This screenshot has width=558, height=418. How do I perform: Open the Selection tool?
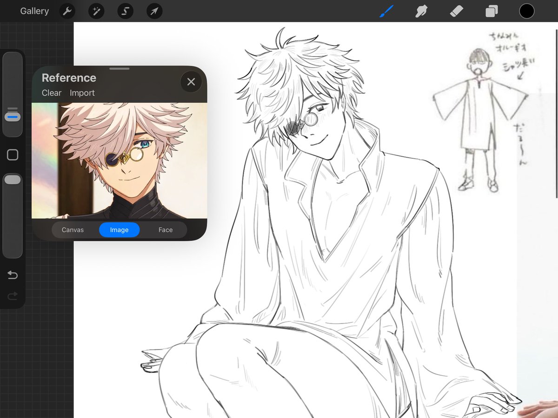tap(125, 11)
